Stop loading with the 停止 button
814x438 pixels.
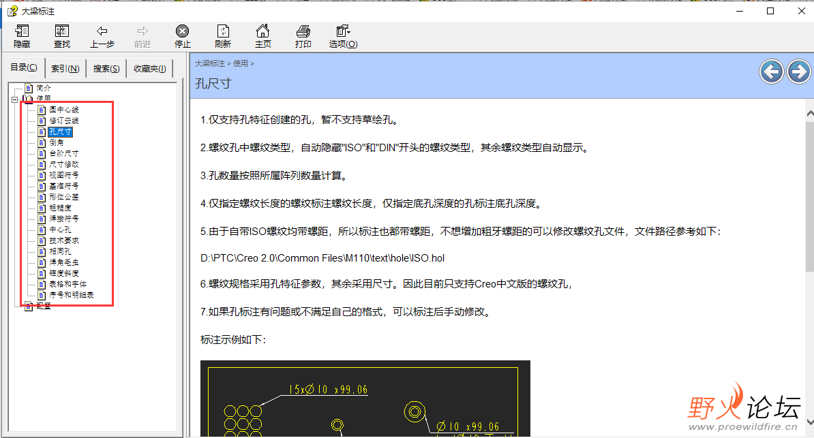(182, 36)
